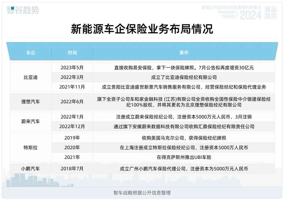284x208 pixels.
Task: Select the event "成立了比亚迪保险经纪有限公司"
Action: click(184, 77)
